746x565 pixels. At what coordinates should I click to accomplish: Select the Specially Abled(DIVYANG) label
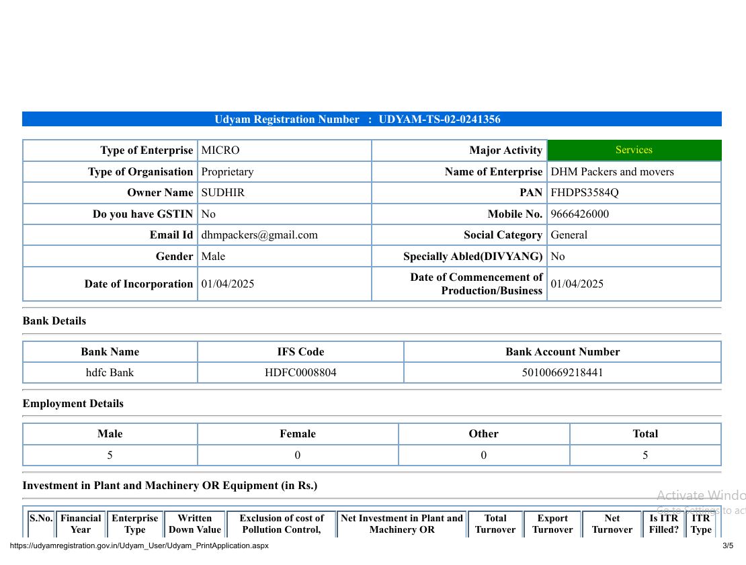click(473, 257)
